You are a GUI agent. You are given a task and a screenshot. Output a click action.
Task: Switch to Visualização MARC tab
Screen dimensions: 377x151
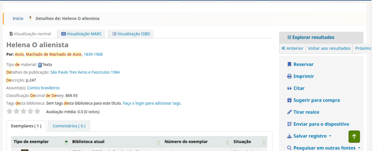tap(82, 34)
